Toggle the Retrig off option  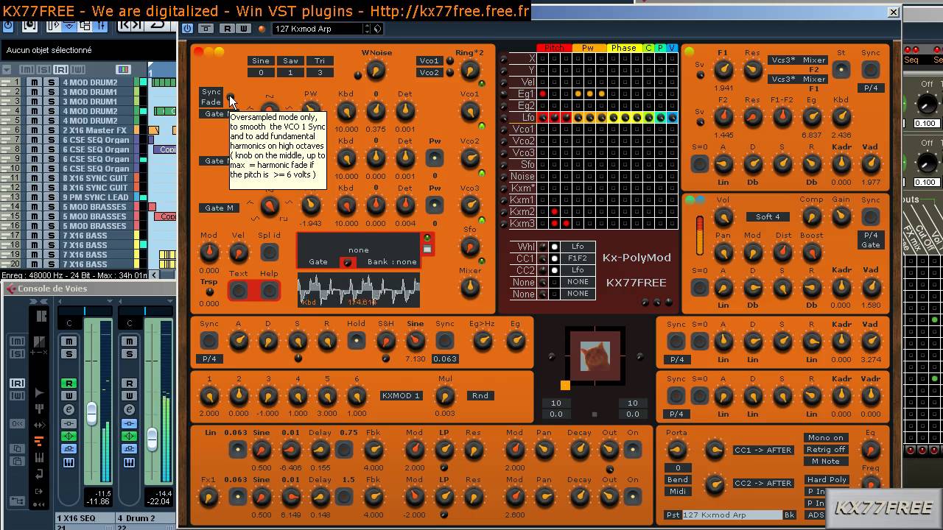pos(826,450)
